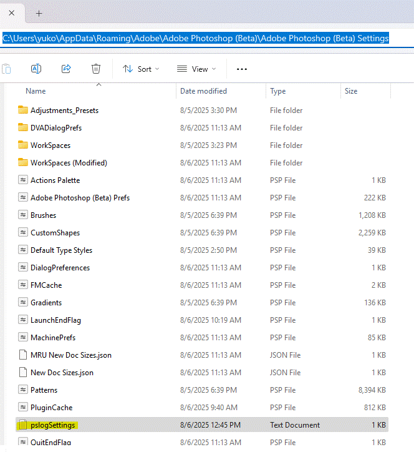Select the Adjustments_Presets folder icon
The image size is (414, 452).
coord(23,110)
